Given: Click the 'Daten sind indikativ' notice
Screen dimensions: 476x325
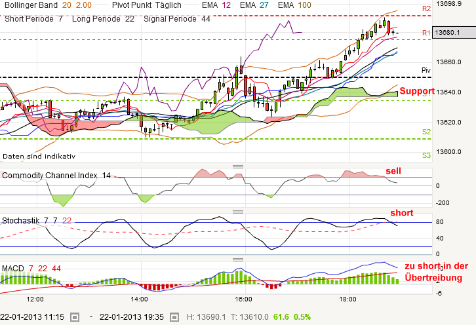Looking at the screenshot, I should click(x=39, y=157).
